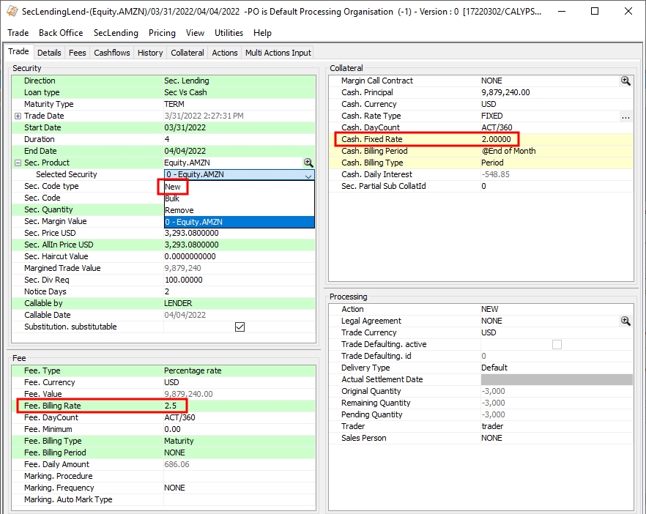Open the Utilities menu
The width and height of the screenshot is (646, 514).
pos(229,33)
